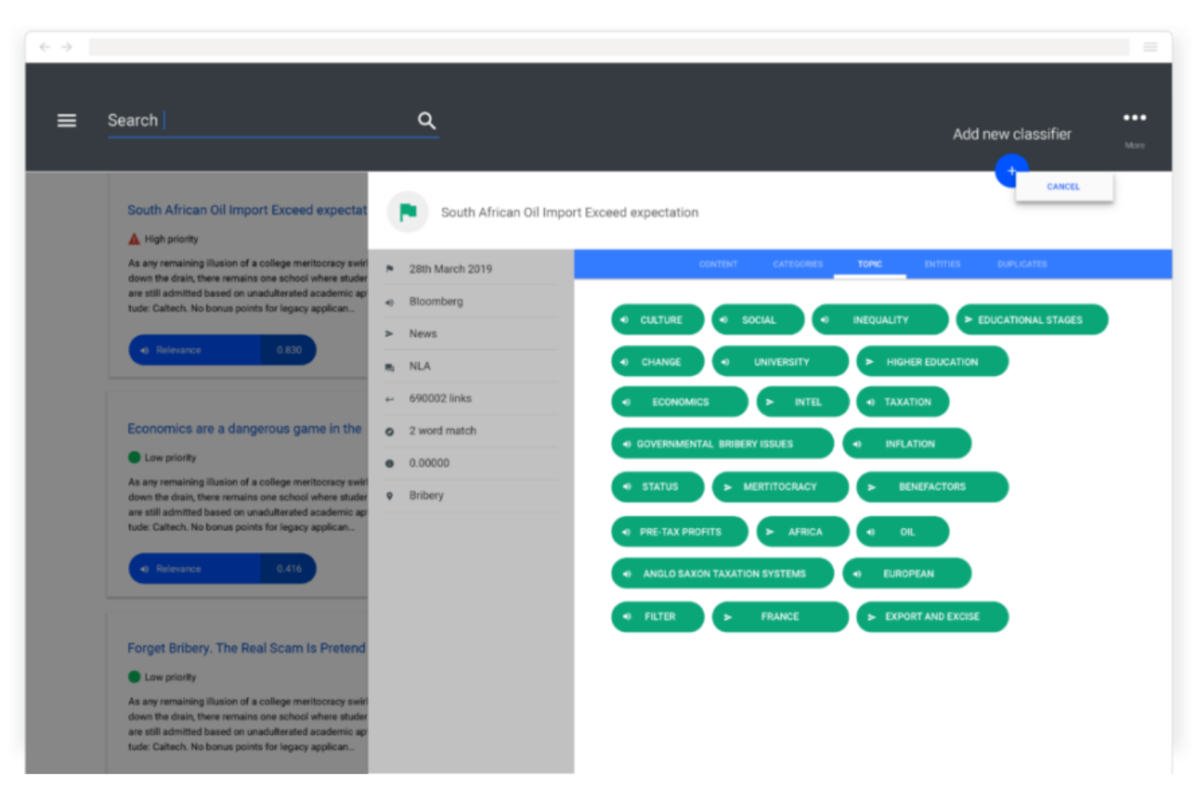Select the send icon beside News
This screenshot has height=799, width=1198.
(x=390, y=334)
